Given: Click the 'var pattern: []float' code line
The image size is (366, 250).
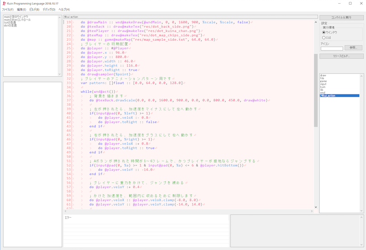Looking at the screenshot, I should click(132, 83).
